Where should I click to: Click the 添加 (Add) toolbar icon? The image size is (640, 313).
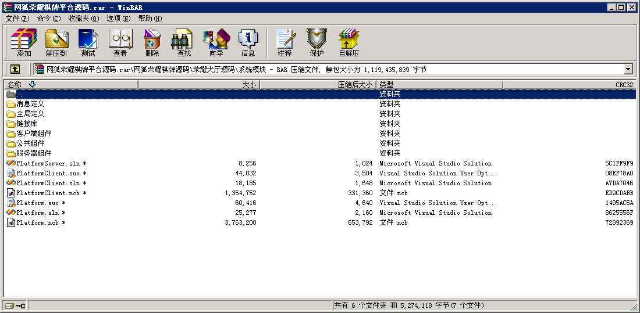24,42
